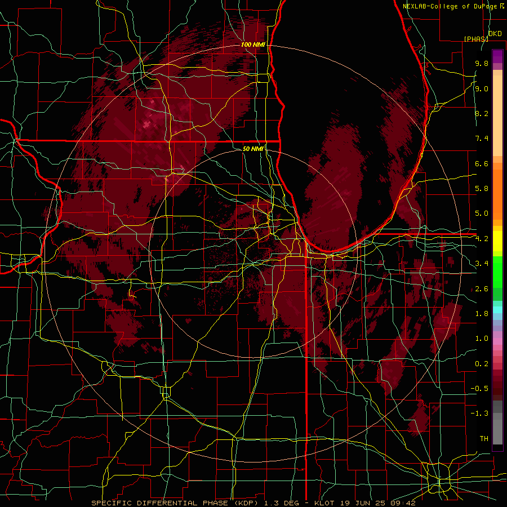Click the 5.0 value on the scale
The width and height of the screenshot is (507, 507).
(482, 214)
